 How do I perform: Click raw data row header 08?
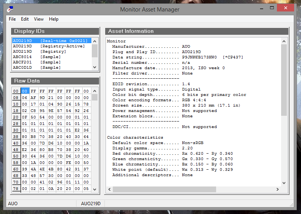[x=16, y=97]
